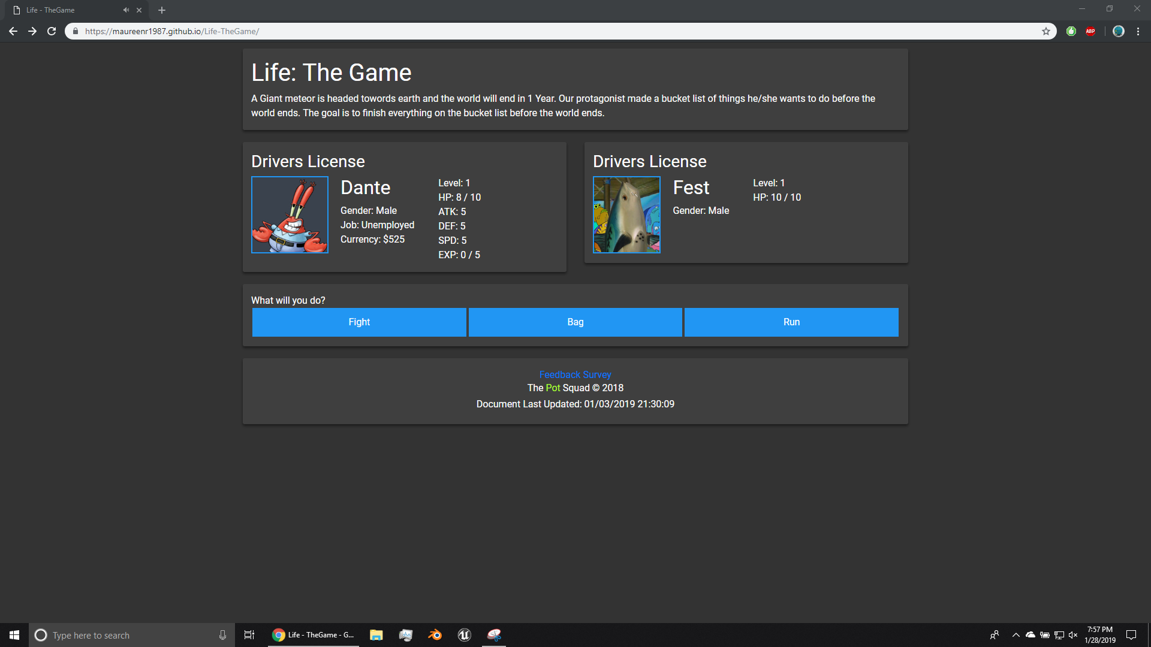1151x647 pixels.
Task: Choose Run to flee the battle
Action: click(791, 322)
